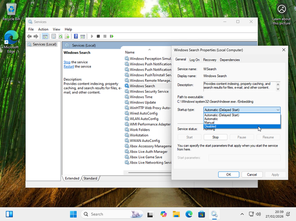Open Microsoft Store from the taskbar

click(x=201, y=214)
